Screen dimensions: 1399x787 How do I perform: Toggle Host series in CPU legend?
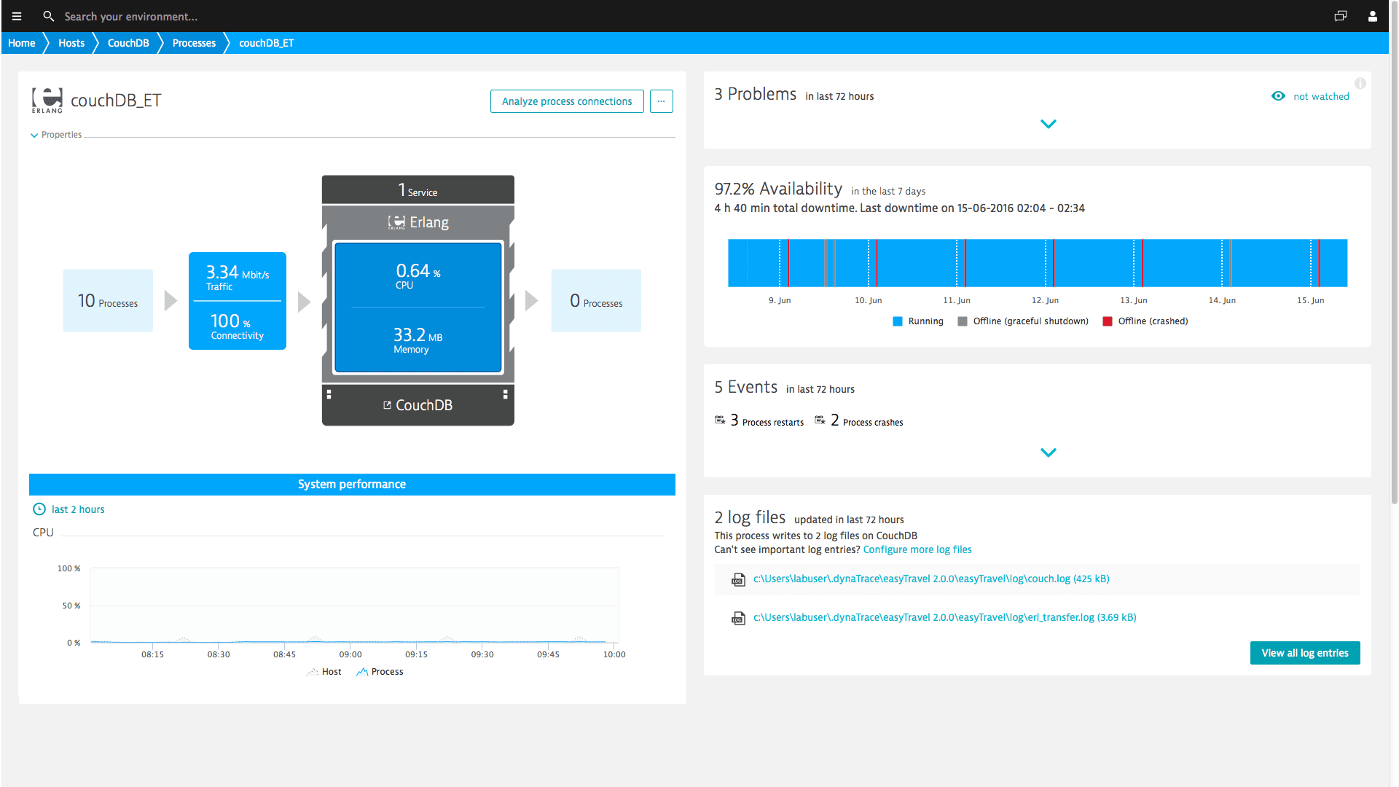tap(324, 672)
